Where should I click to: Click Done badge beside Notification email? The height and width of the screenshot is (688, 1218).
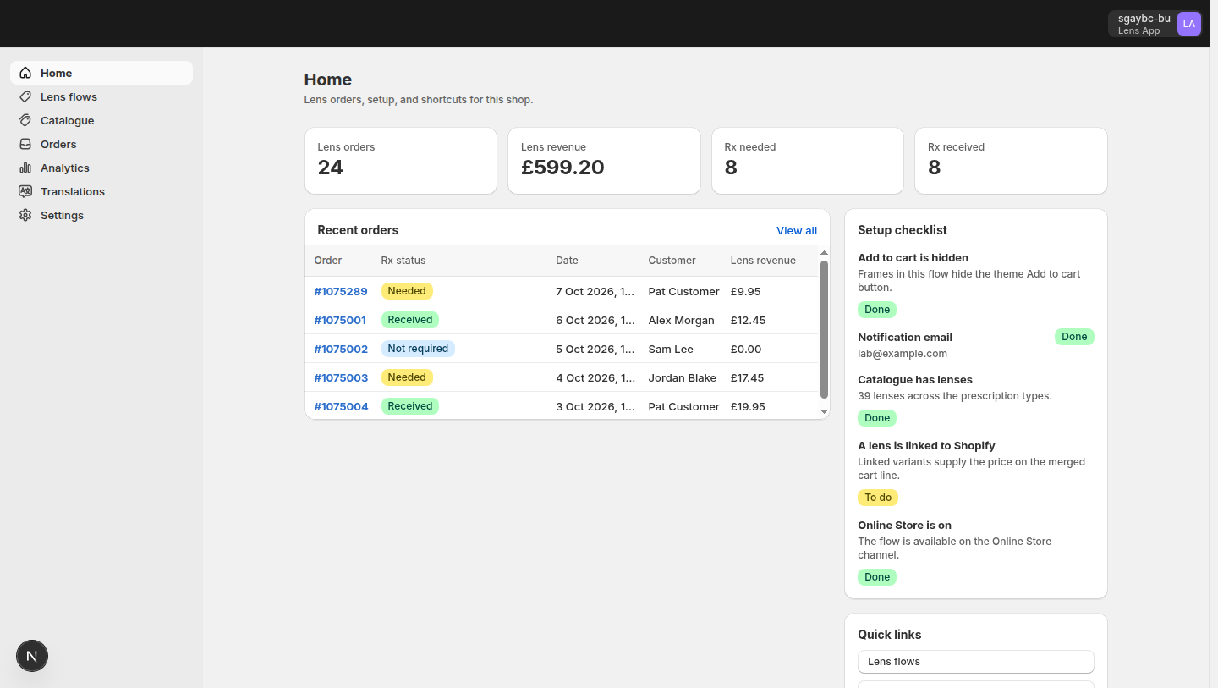[1074, 337]
